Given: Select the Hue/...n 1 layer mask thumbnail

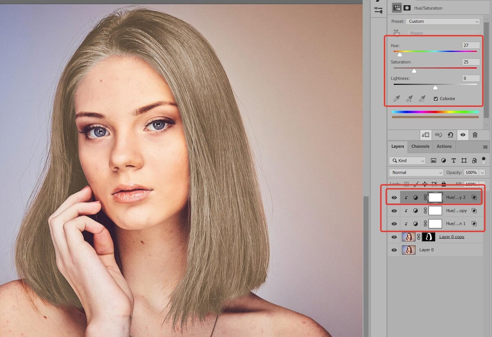Looking at the screenshot, I should click(435, 224).
